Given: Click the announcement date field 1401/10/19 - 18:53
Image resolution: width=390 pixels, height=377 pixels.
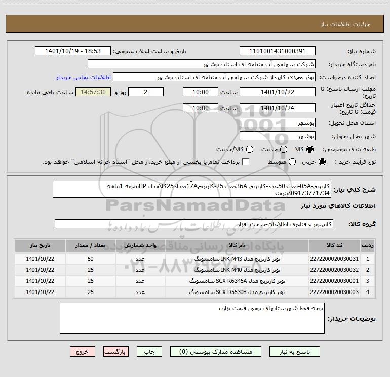Looking at the screenshot, I should 73,51.
